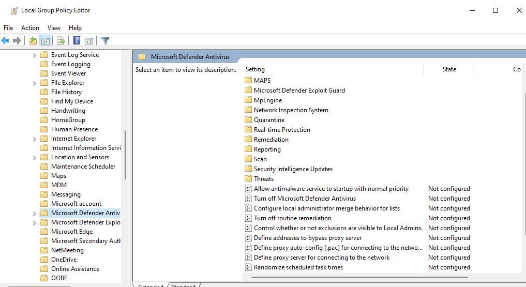Select the Randomize scheduled task times setting
Screen dimensions: 526x287
coord(298,267)
